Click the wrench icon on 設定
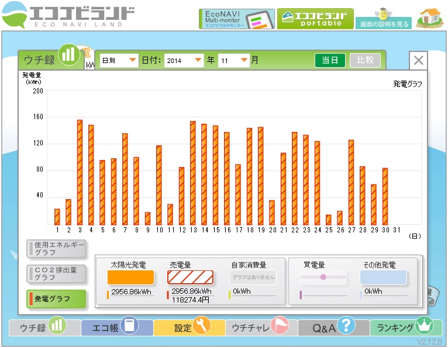Viewport: 448px width, 348px height. [202, 325]
